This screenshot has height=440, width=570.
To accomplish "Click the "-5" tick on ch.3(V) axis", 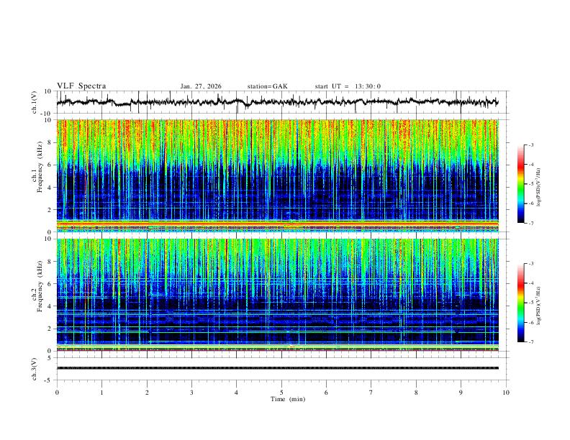I will pos(49,380).
